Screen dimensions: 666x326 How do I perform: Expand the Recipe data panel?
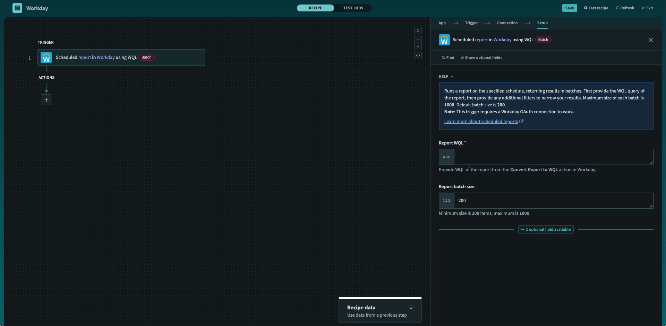[411, 307]
